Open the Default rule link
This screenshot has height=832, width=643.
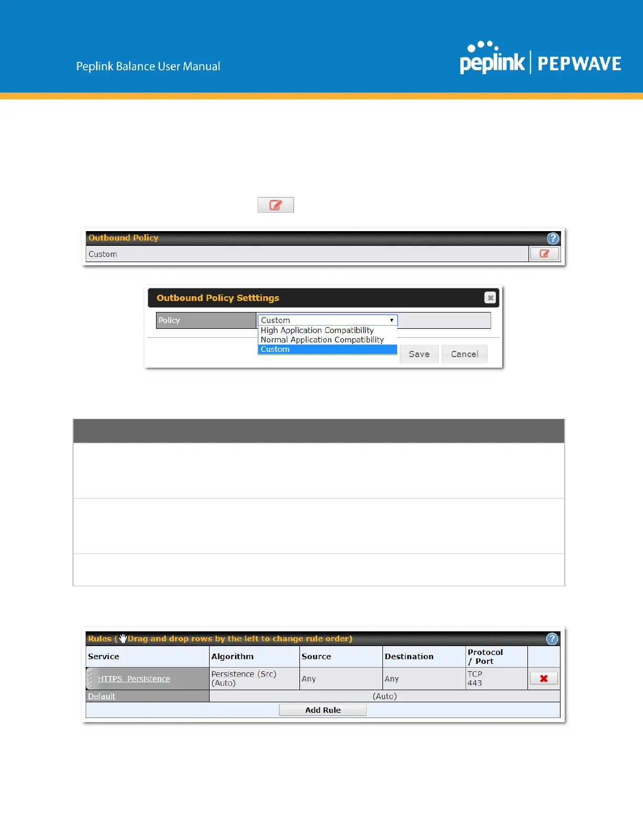coord(101,696)
